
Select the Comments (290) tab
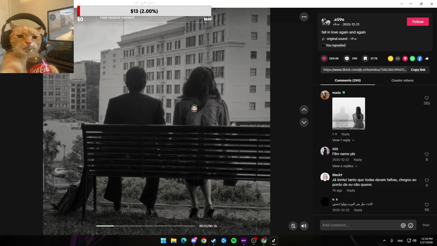tap(348, 80)
